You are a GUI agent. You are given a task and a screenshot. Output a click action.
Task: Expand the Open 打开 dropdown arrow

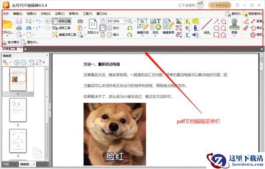pos(7,36)
